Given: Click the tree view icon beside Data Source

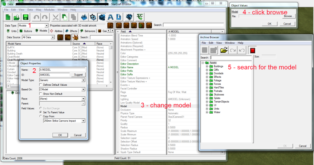Looking at the screenshot, I should pos(68,37).
